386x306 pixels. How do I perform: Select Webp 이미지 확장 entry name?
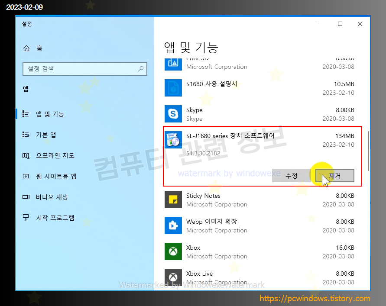point(211,222)
